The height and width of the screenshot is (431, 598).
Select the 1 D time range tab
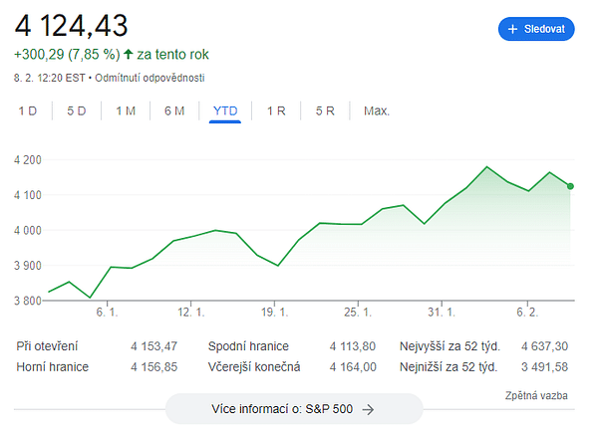pos(28,110)
